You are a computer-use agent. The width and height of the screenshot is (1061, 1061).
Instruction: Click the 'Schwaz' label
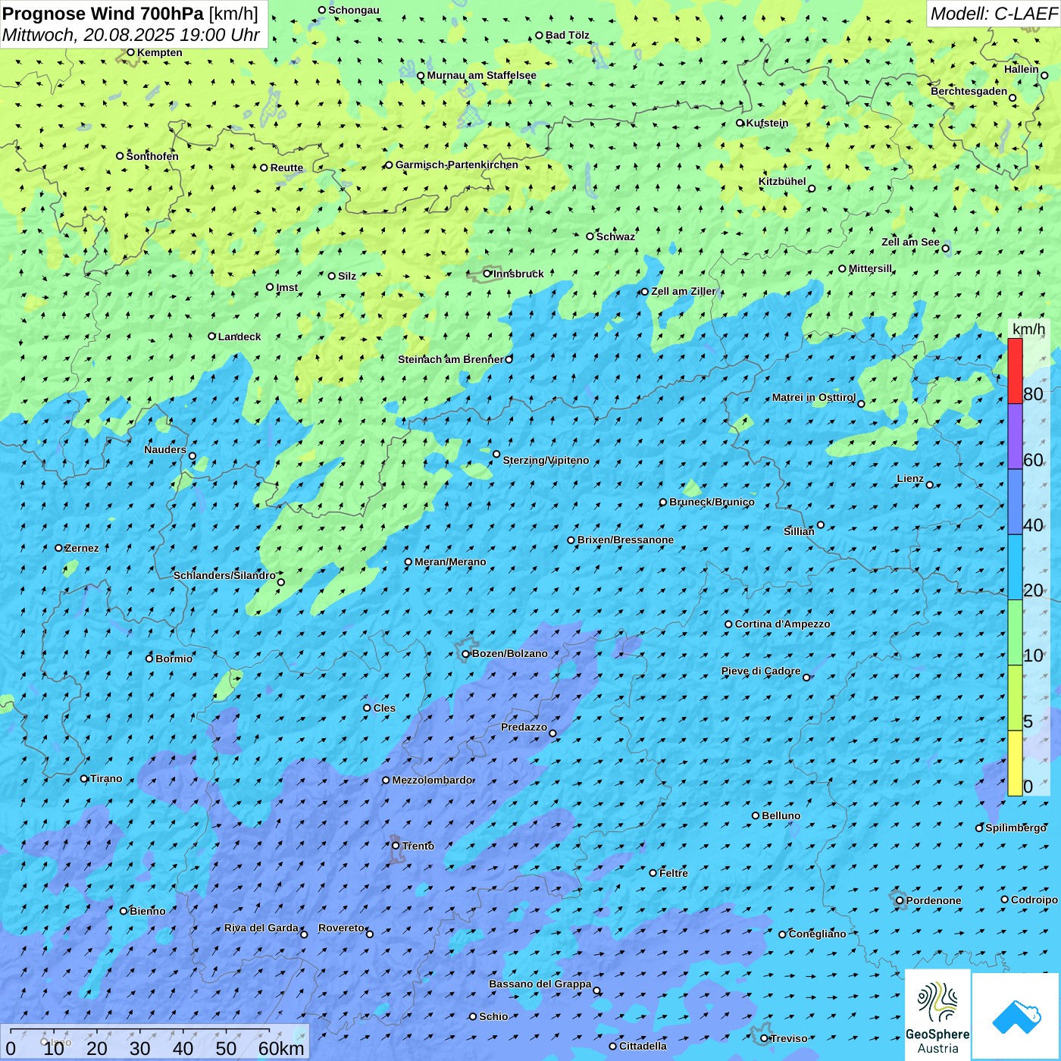point(615,236)
